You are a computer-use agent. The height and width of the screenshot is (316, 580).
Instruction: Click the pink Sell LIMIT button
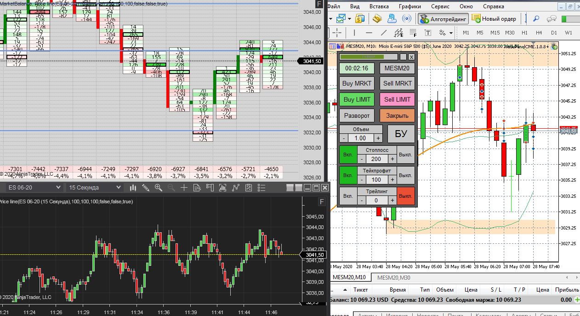[397, 99]
